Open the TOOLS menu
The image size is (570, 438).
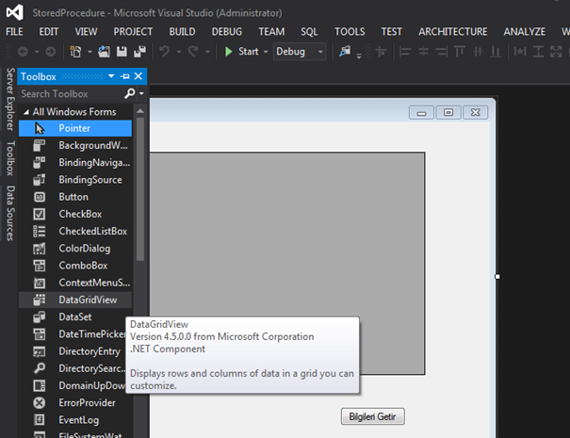(350, 32)
